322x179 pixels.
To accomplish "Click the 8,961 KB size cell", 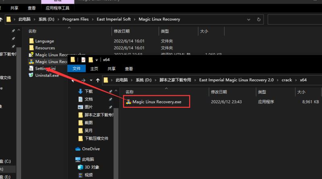I will coord(310,102).
